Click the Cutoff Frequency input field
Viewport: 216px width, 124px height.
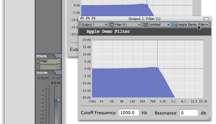129,113
